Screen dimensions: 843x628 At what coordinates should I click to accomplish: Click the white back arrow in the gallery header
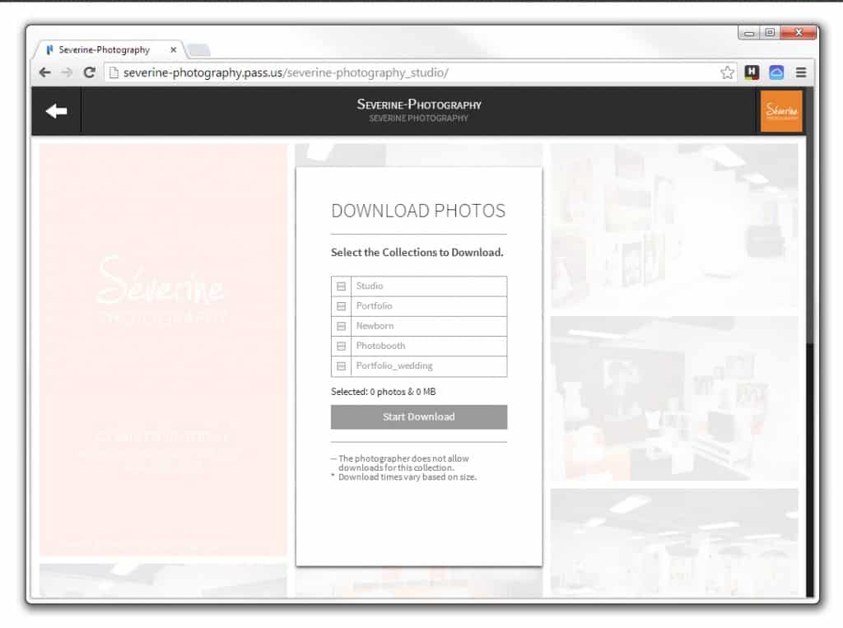[x=57, y=111]
